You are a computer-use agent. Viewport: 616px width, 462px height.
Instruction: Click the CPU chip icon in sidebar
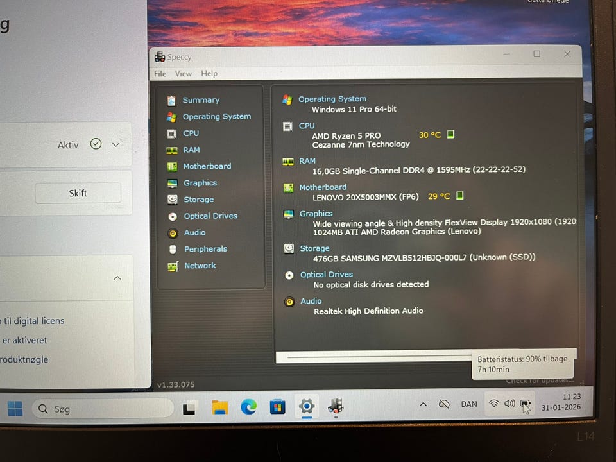172,134
